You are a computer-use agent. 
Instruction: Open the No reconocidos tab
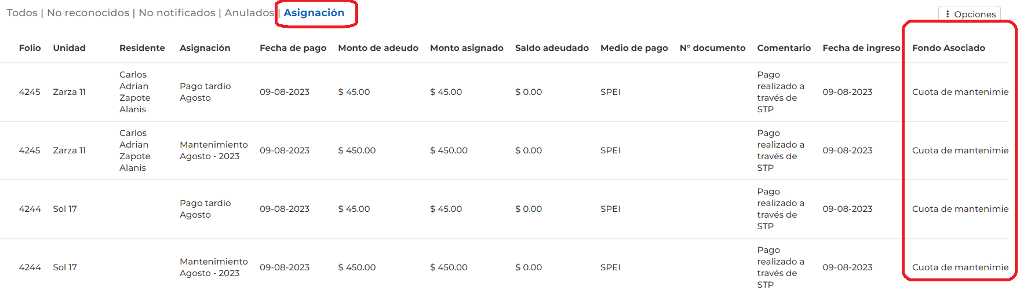coord(88,13)
